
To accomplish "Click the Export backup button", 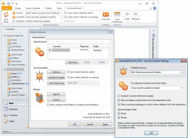I will point(56,94).
